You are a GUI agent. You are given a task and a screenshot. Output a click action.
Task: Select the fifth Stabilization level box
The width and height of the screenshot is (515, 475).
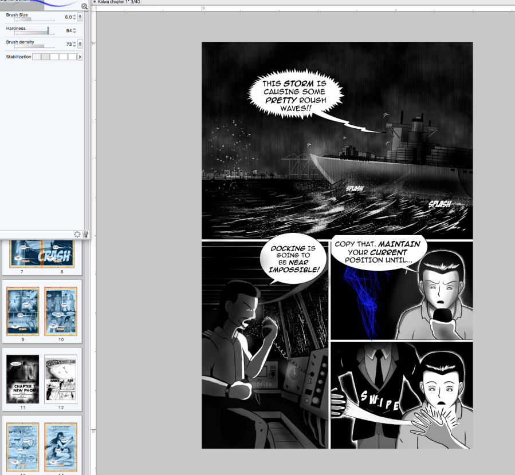72,57
